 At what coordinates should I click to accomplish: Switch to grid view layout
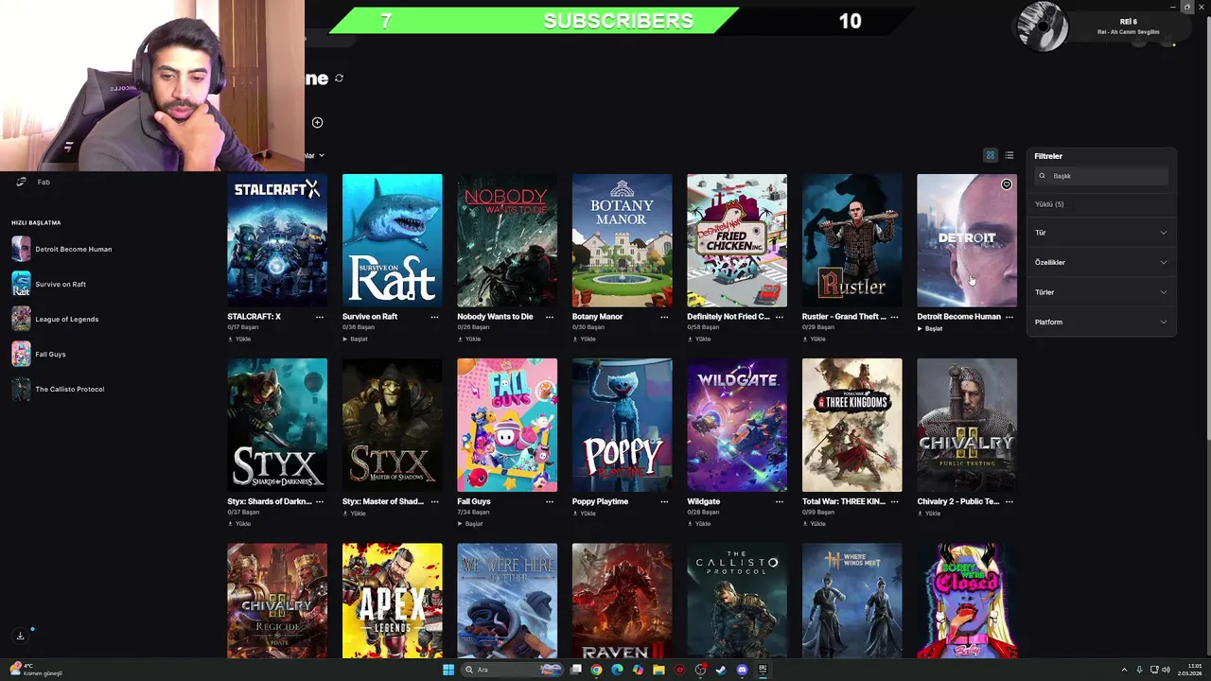(991, 155)
